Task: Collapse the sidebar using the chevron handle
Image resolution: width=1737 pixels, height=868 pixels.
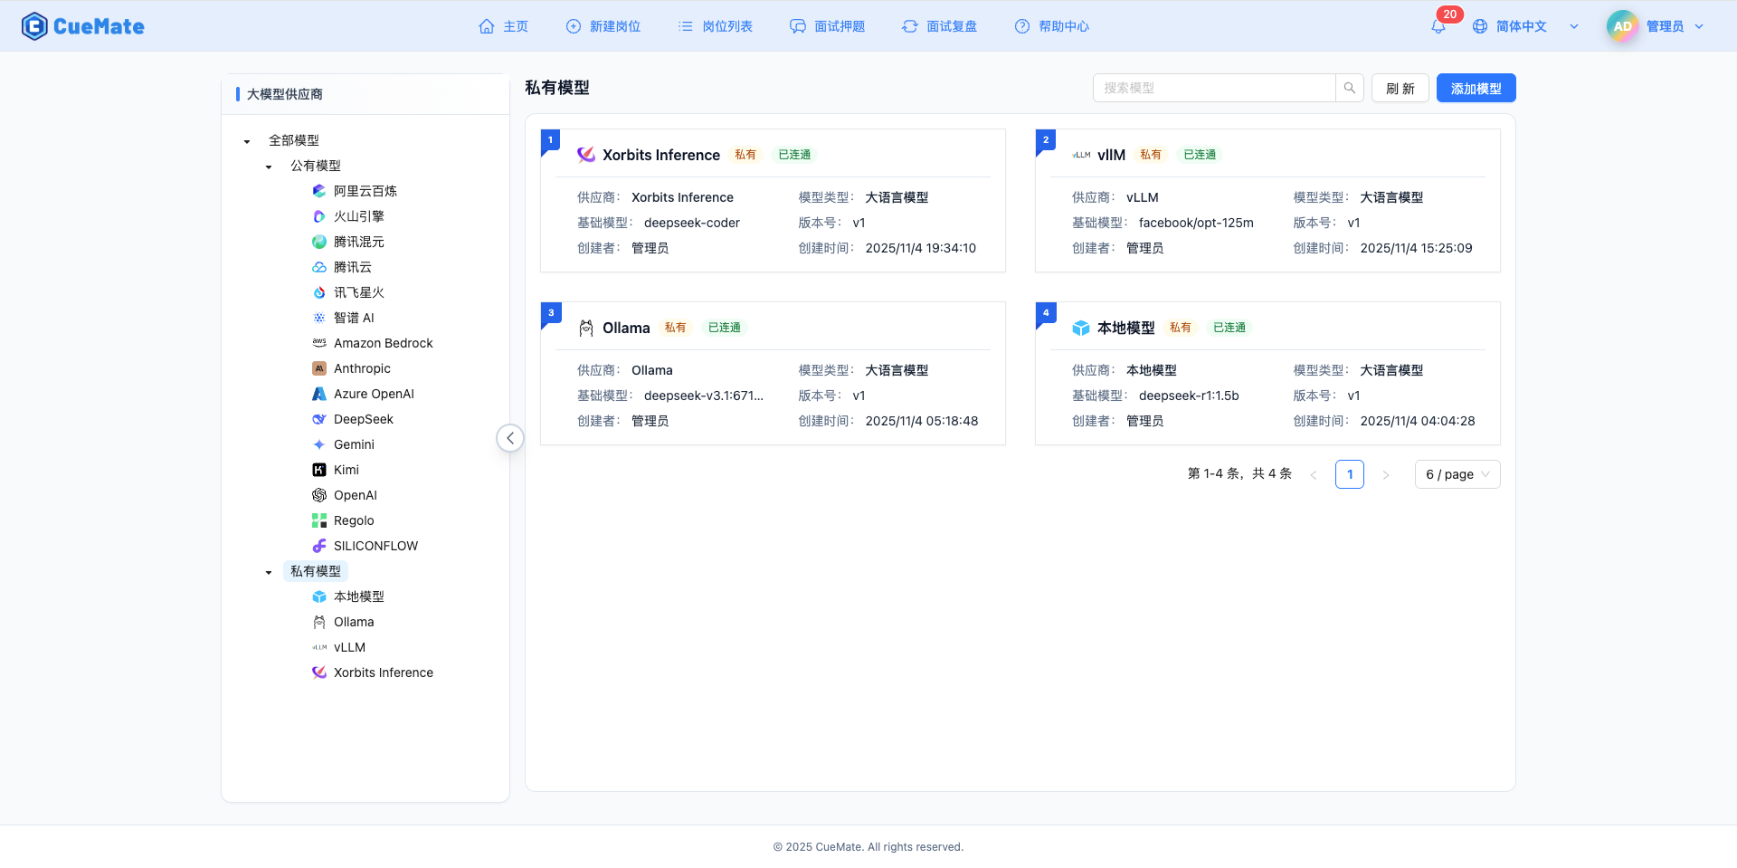Action: 510,437
